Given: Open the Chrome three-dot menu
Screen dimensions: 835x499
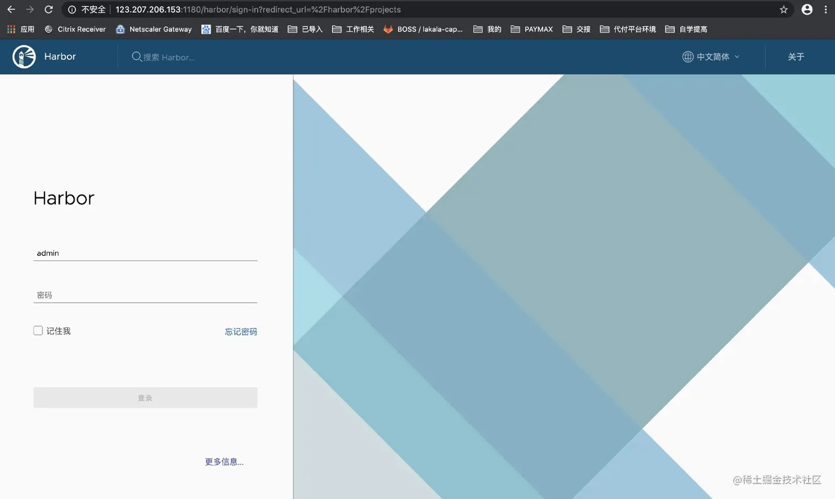Looking at the screenshot, I should 826,9.
